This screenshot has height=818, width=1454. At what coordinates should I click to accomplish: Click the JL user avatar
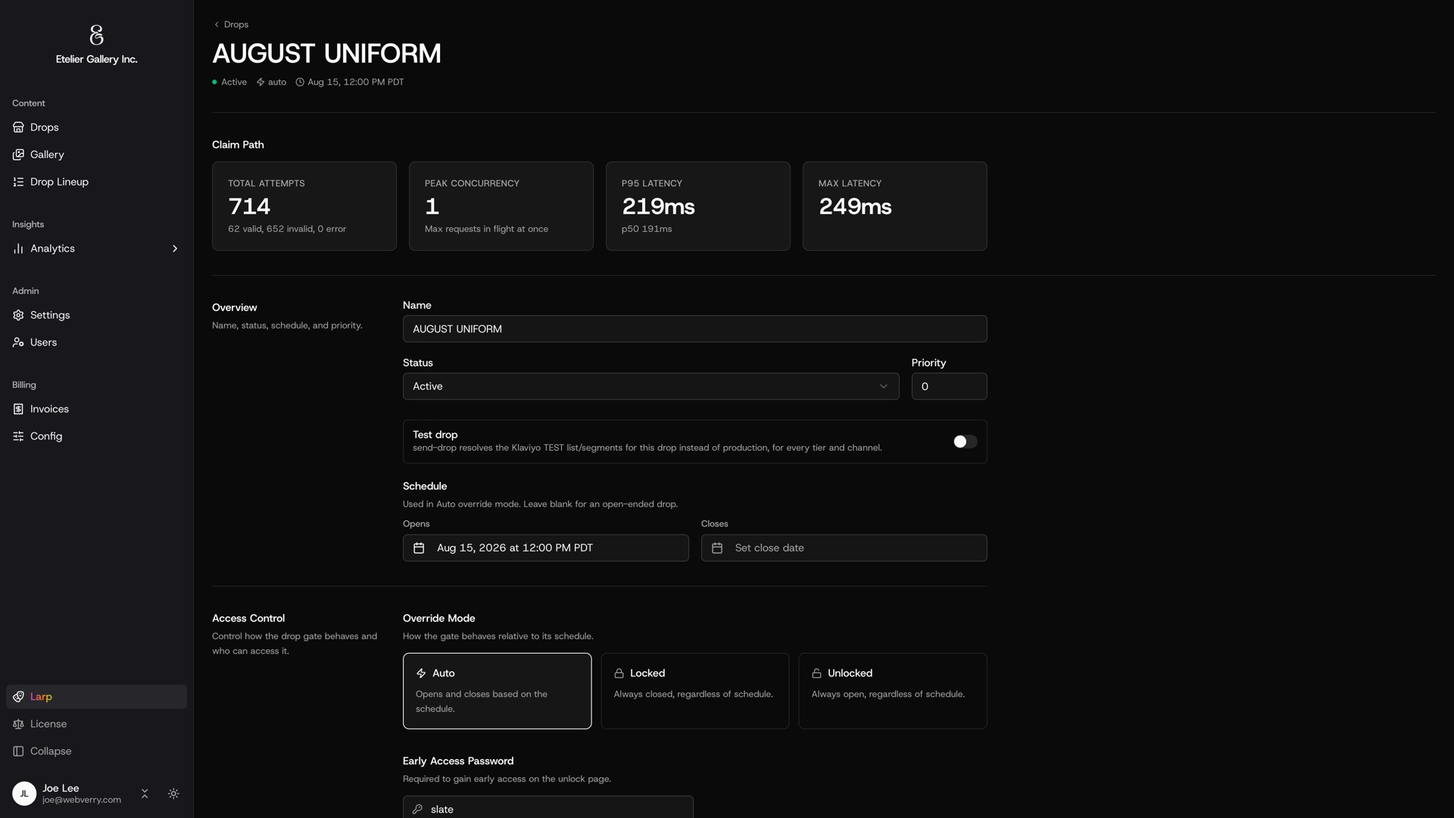pos(24,794)
